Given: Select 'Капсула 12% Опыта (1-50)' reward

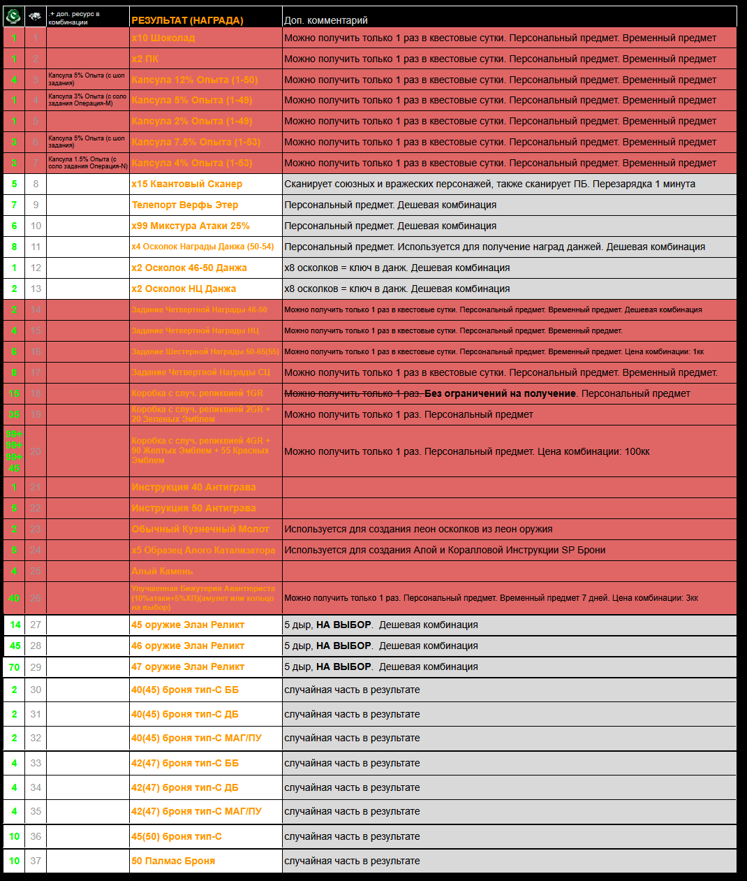Looking at the screenshot, I should click(195, 80).
